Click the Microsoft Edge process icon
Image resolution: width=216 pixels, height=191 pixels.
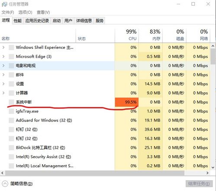11,57
